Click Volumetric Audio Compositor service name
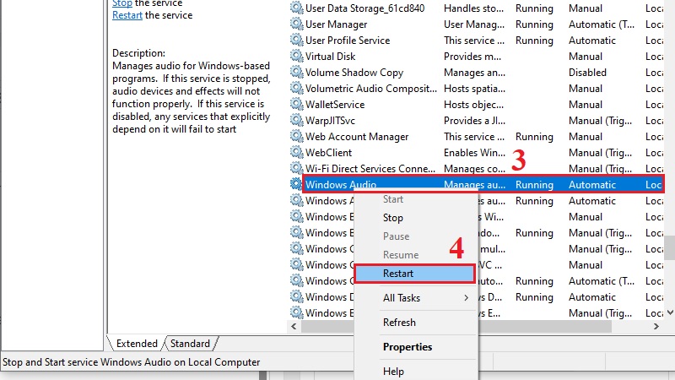Screen dimensions: 675x380 point(371,89)
